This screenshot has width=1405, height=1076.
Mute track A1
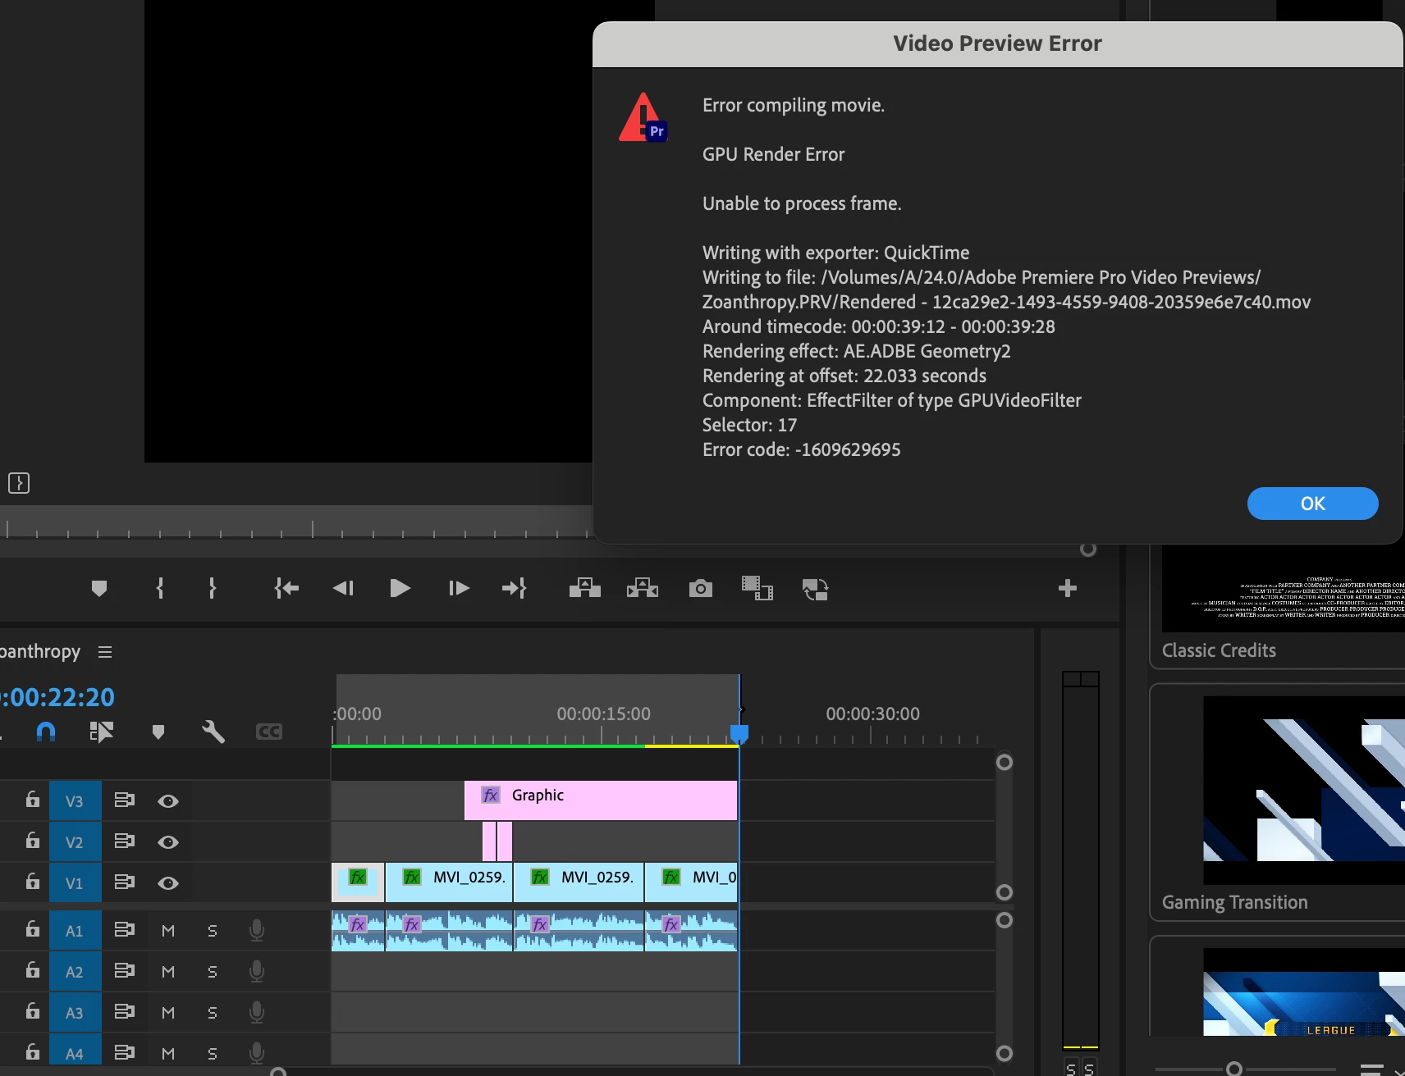pyautogui.click(x=168, y=931)
